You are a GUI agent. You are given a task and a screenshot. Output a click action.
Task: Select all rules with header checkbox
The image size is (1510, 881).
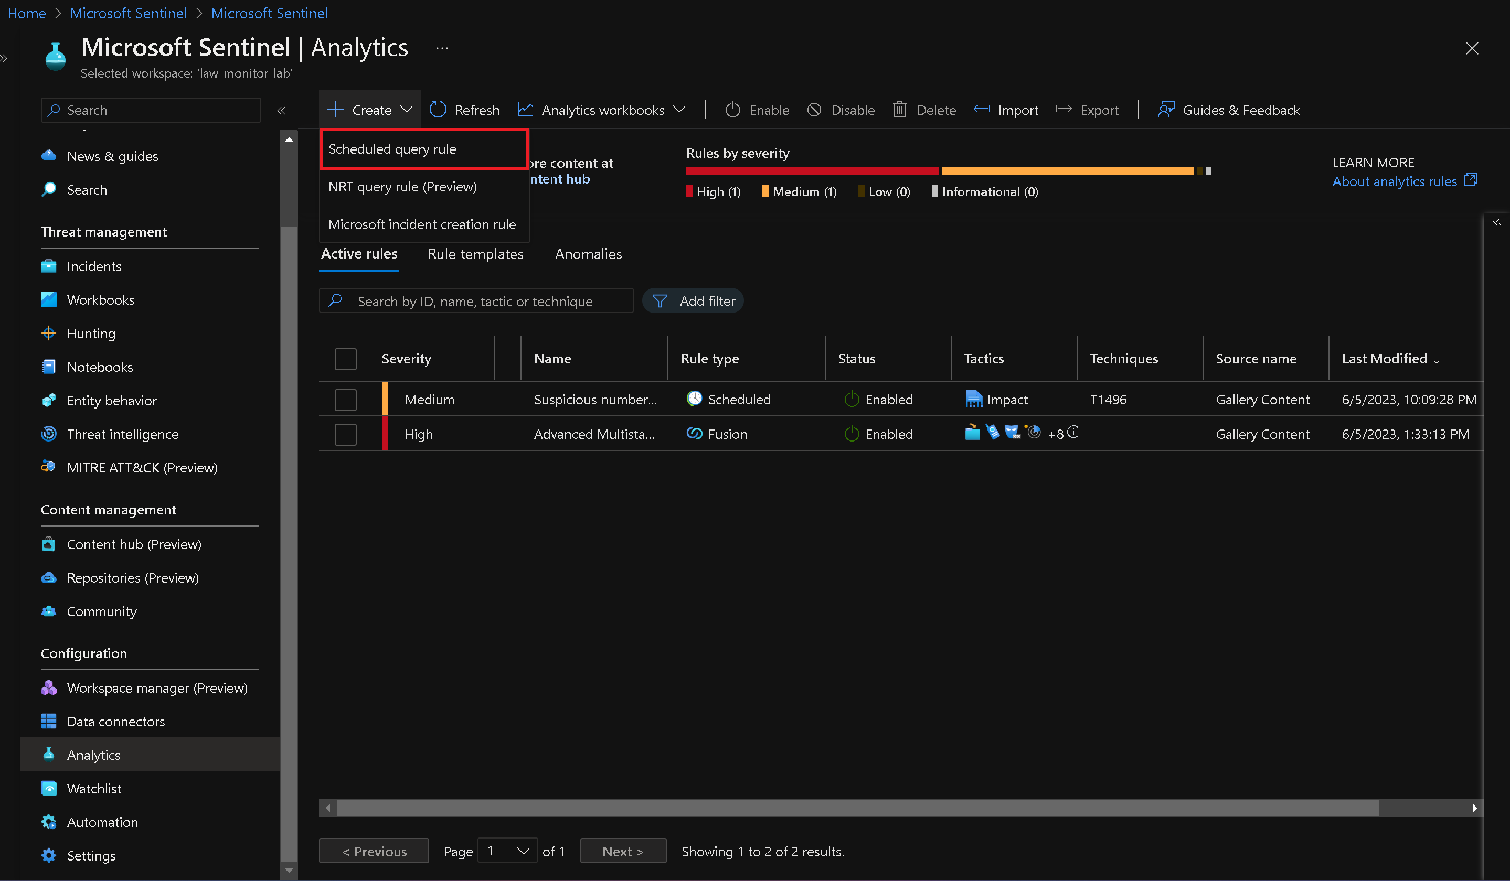tap(346, 359)
